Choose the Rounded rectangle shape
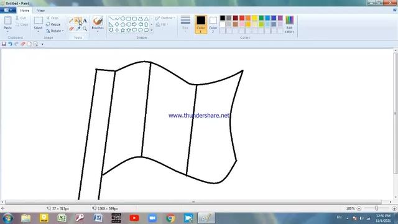The height and width of the screenshot is (224, 398). tap(134, 19)
